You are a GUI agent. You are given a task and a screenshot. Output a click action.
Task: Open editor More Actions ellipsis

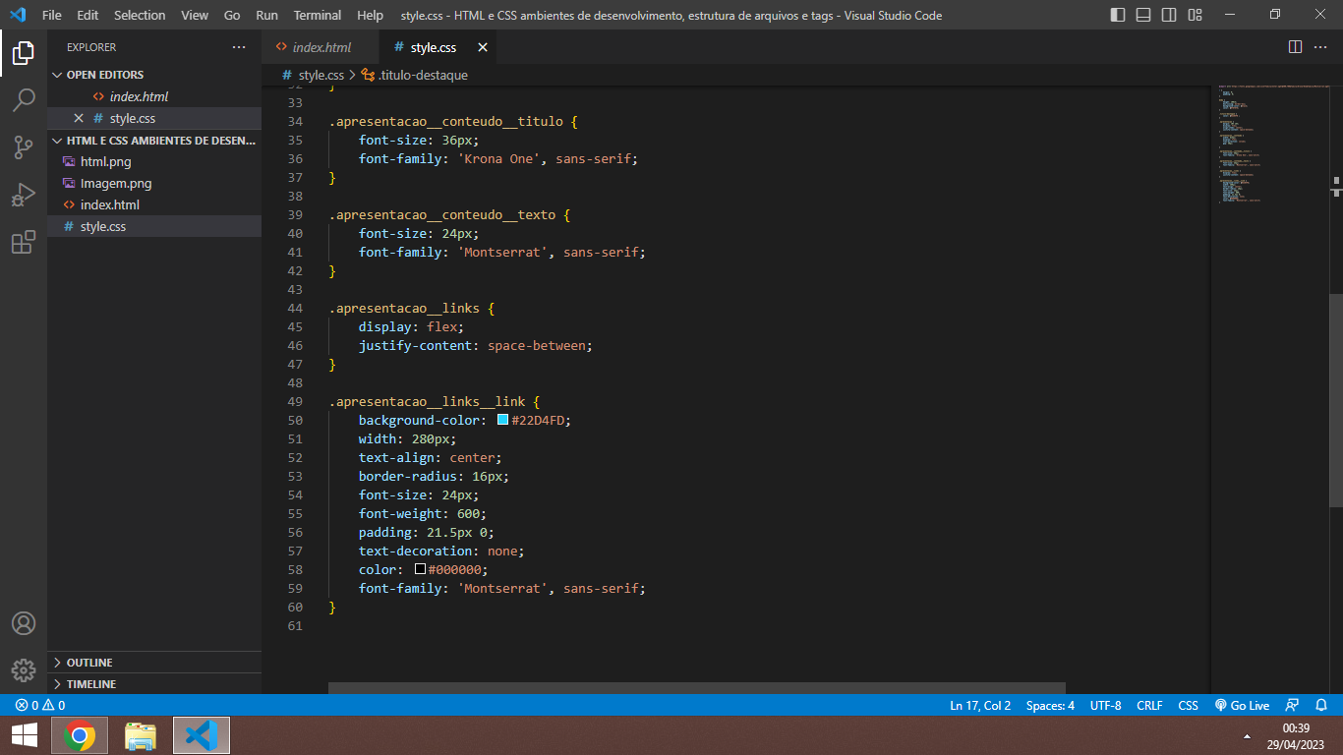coord(1320,47)
